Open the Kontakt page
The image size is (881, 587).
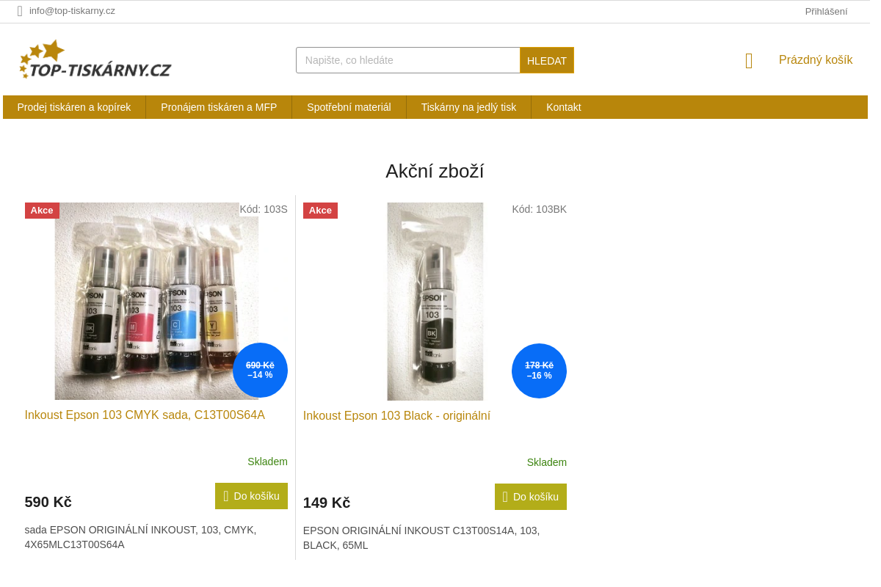coord(564,107)
